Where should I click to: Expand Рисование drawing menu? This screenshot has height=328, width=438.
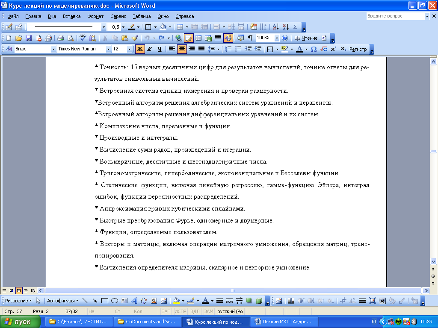(x=18, y=301)
